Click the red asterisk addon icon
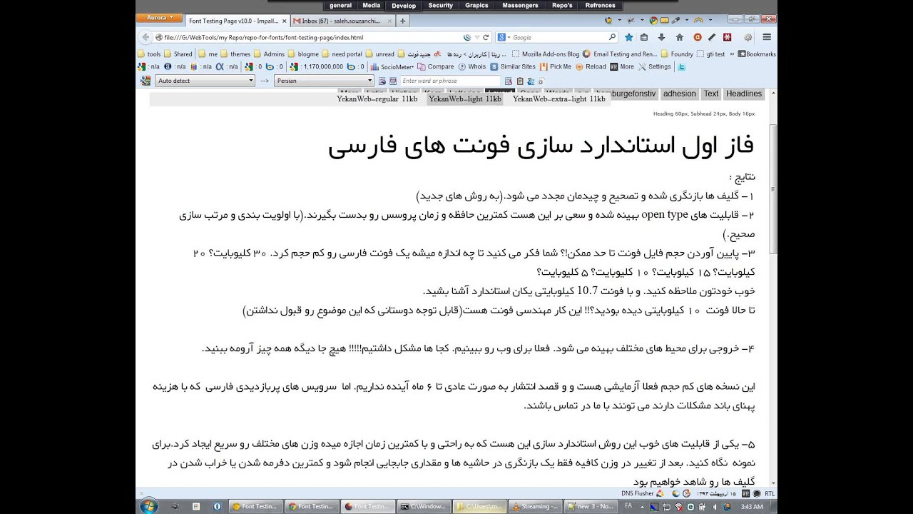 tap(728, 37)
